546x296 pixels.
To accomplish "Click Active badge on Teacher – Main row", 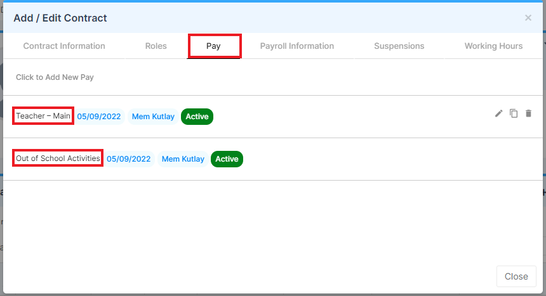I will (x=197, y=117).
